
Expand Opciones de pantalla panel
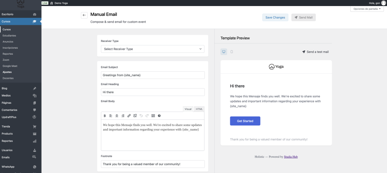[x=367, y=9]
